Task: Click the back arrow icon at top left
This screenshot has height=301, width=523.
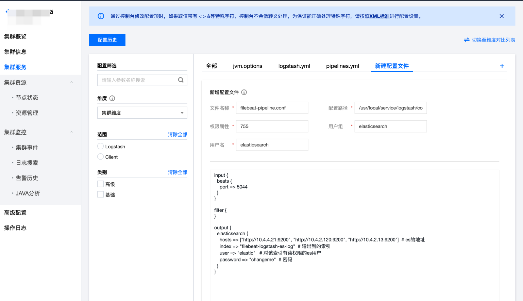Action: (7, 11)
